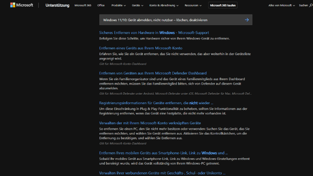Expand the Alles von Microsoft dropdown
Screen dimensions: 313x176
point(281,5)
